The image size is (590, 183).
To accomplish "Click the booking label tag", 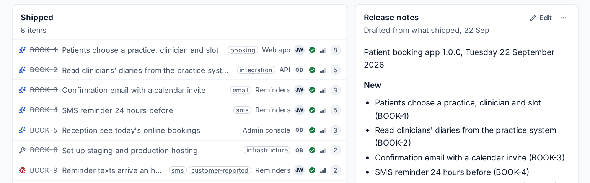I will (x=243, y=50).
